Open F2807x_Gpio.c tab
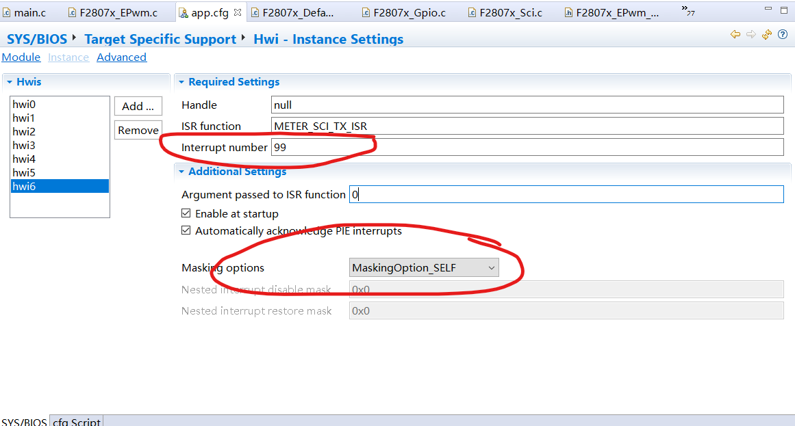795x426 pixels. pos(404,13)
